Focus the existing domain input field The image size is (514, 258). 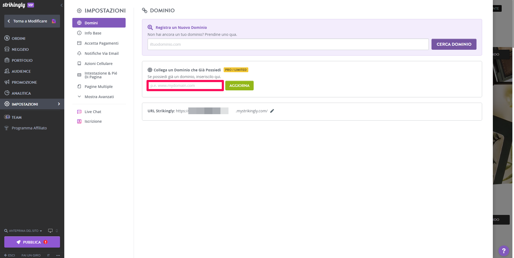click(185, 86)
